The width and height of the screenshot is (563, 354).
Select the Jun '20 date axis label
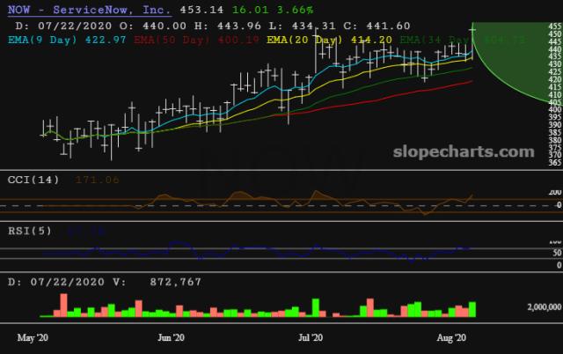(x=171, y=337)
